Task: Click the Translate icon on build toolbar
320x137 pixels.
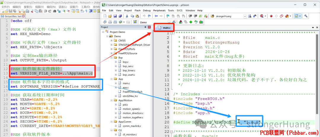Action: 105,22
